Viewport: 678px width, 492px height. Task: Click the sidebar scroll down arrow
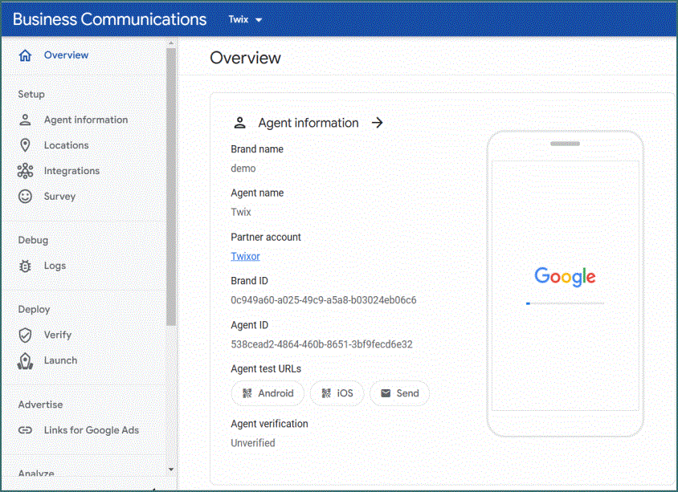(x=171, y=470)
